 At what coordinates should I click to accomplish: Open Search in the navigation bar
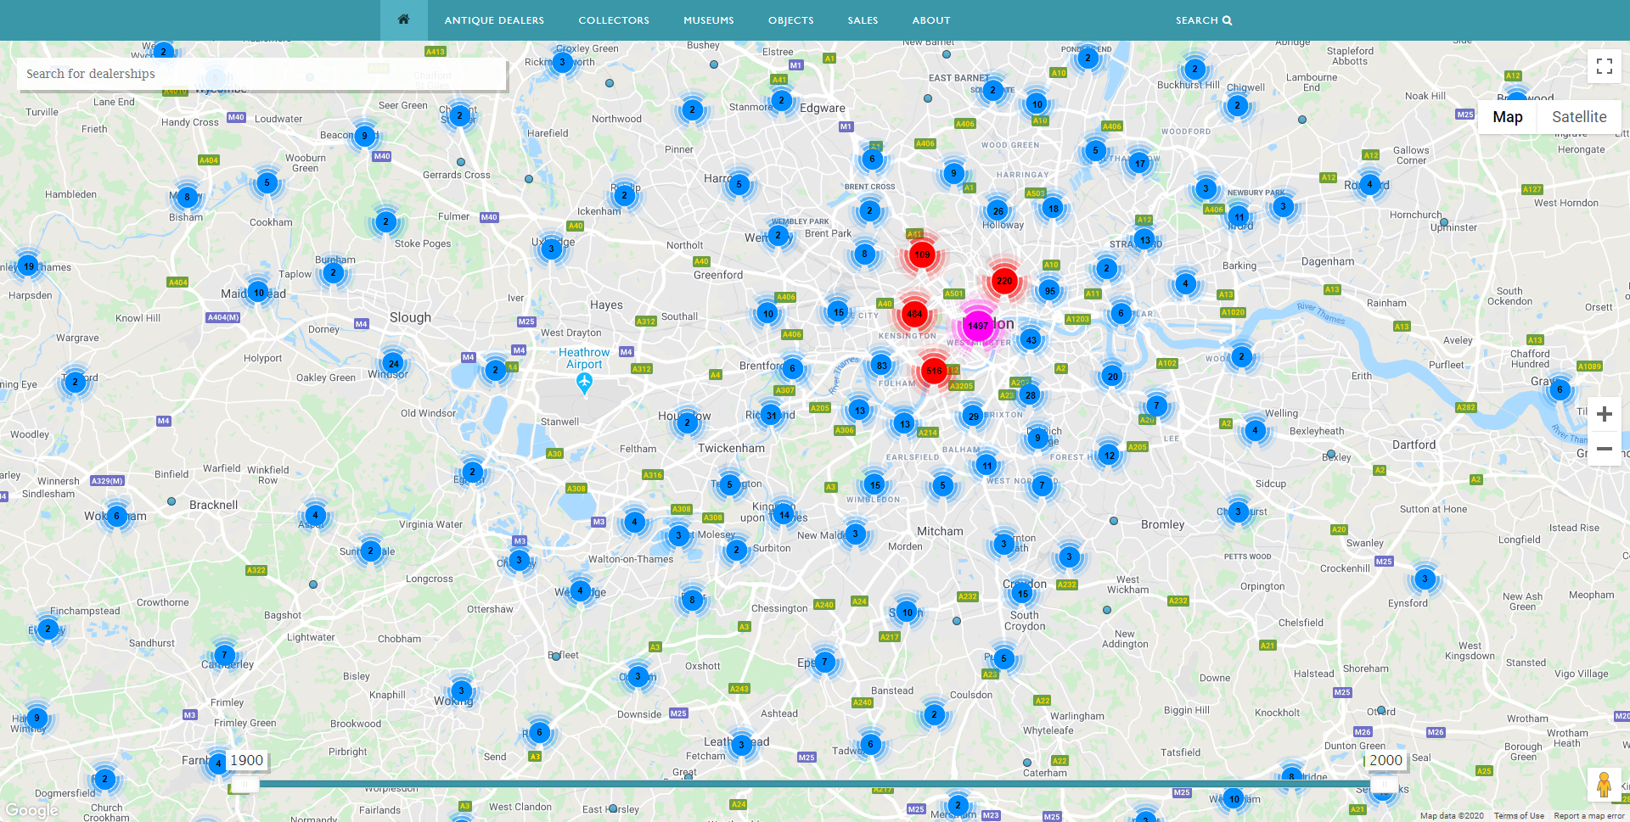coord(1203,20)
